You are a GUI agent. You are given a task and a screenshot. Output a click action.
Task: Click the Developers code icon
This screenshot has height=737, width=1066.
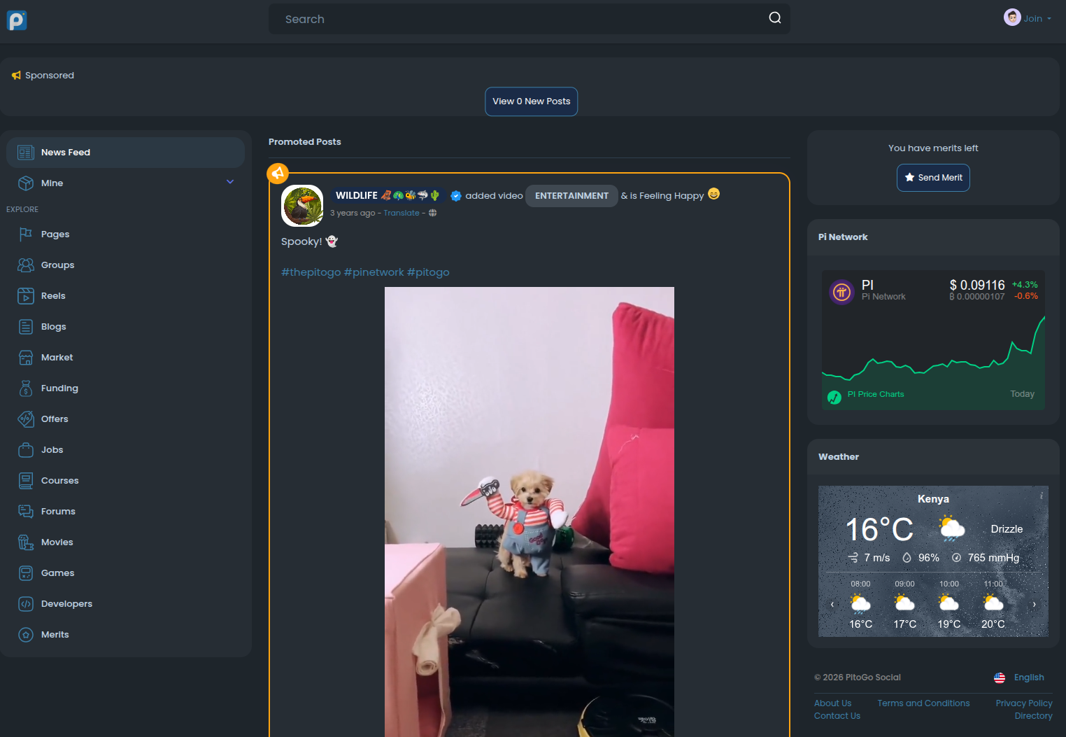pos(26,604)
